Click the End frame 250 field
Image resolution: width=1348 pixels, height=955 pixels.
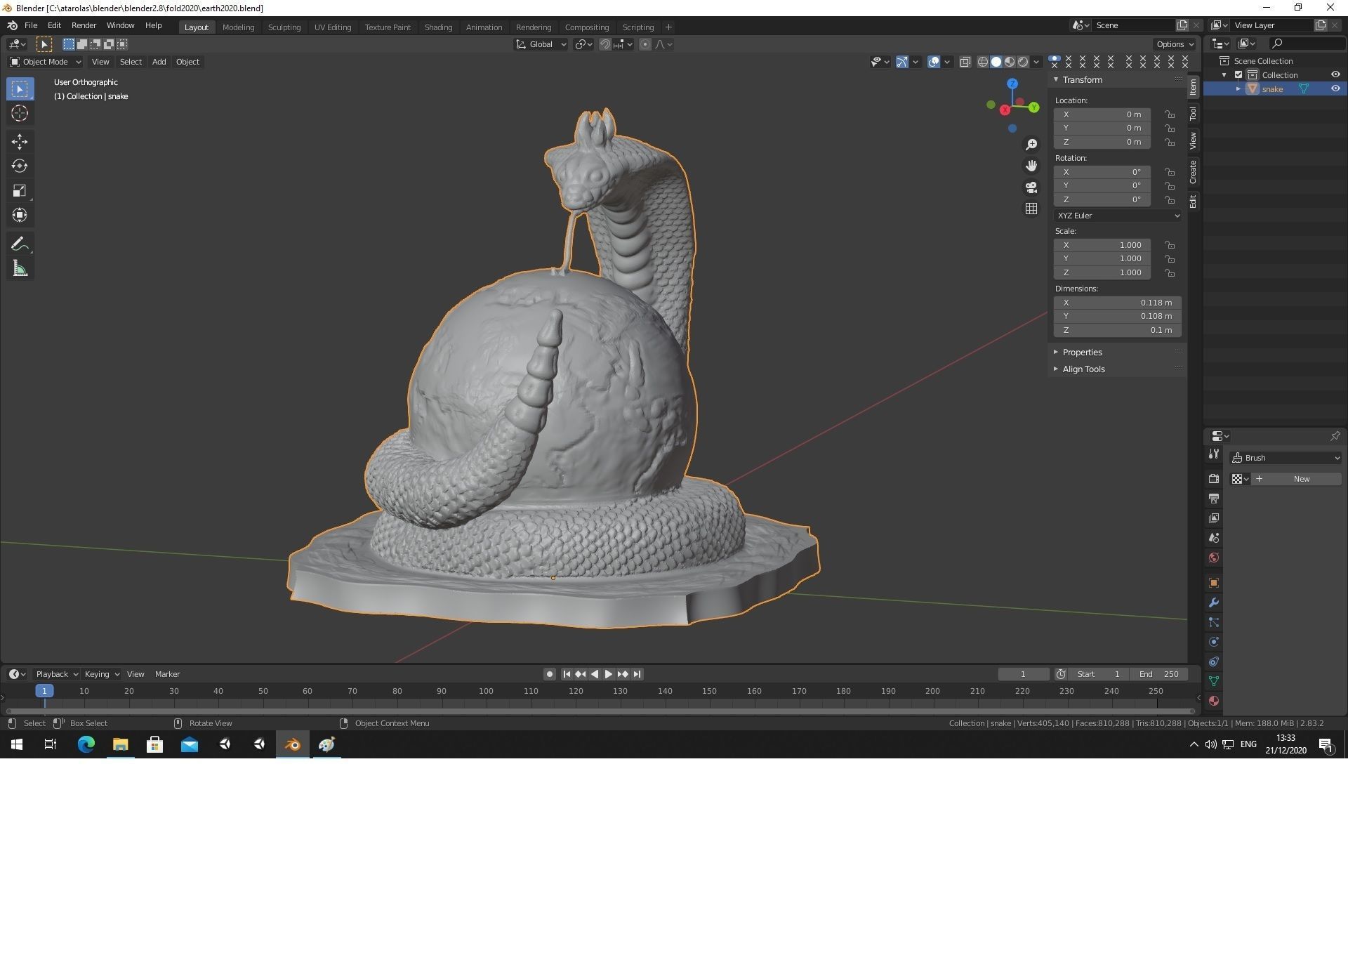[1159, 674]
